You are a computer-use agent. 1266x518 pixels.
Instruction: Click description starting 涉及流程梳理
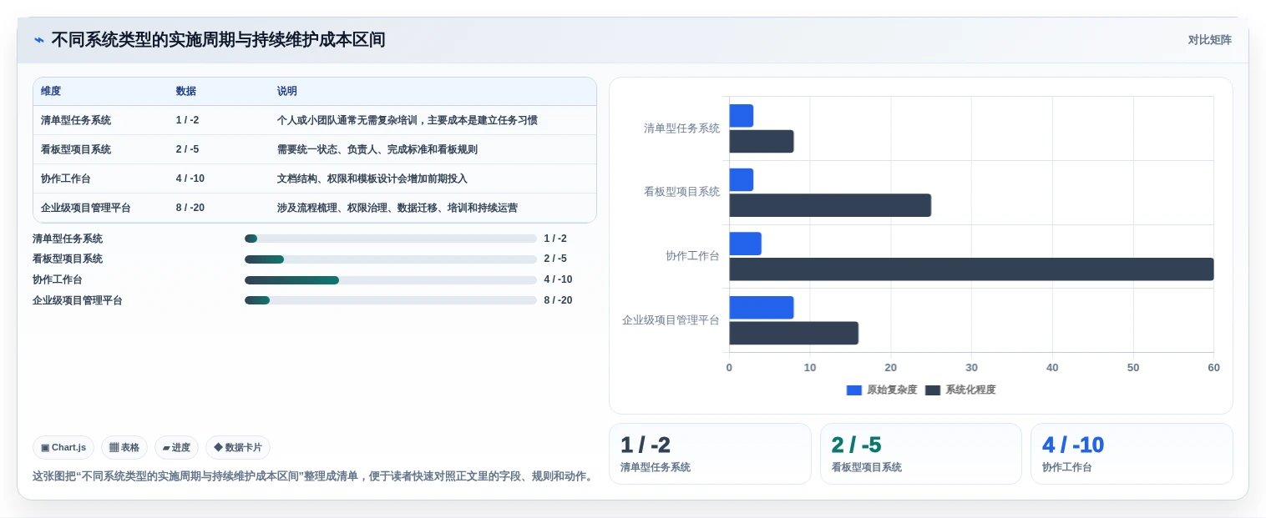[x=397, y=208]
